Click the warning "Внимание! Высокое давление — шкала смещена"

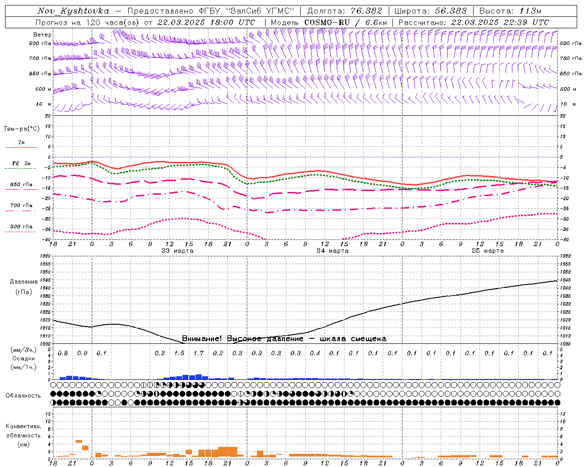(x=284, y=338)
